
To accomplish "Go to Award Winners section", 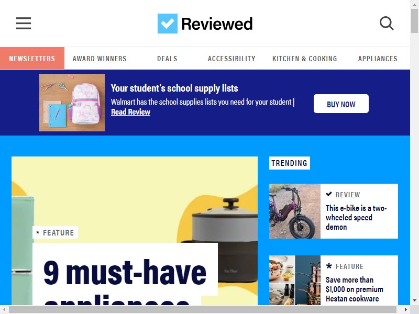I will pyautogui.click(x=100, y=59).
